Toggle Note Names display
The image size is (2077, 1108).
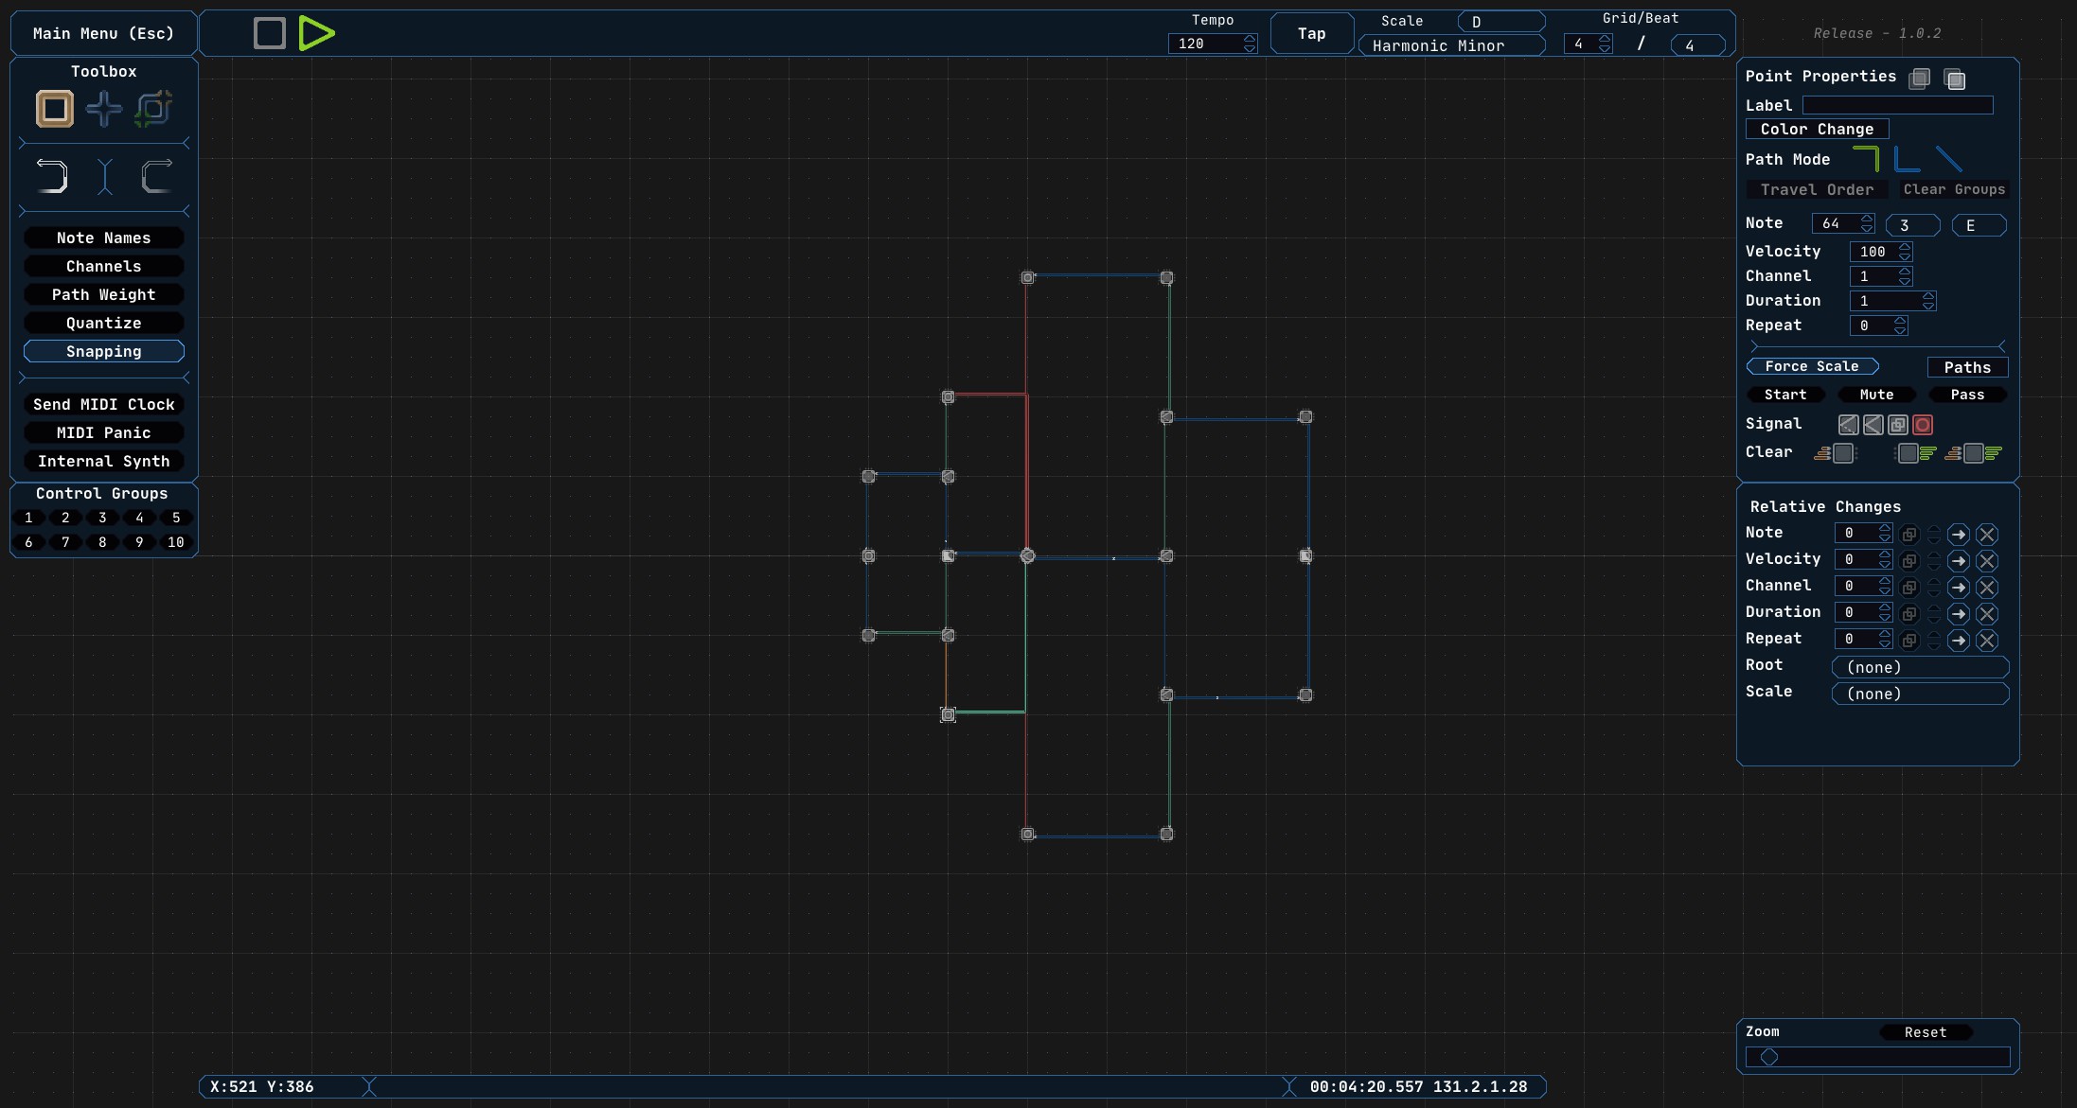tap(104, 237)
